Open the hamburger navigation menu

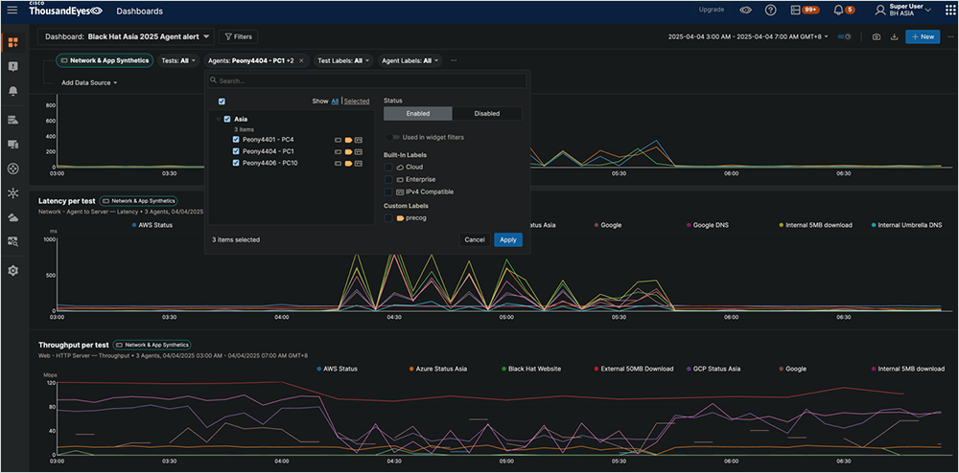[12, 11]
